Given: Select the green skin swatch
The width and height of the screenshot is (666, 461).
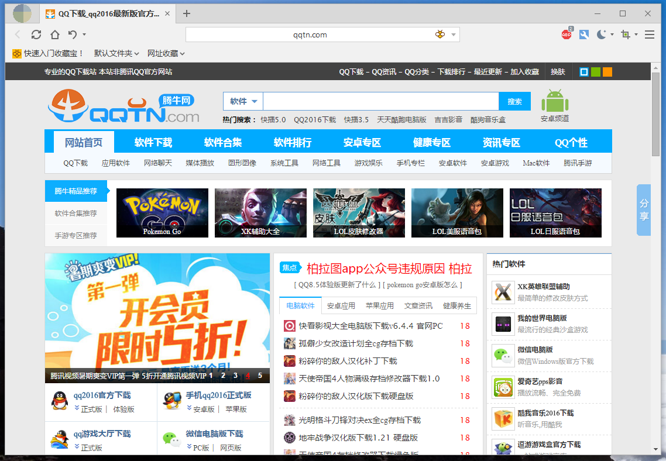Looking at the screenshot, I should coord(596,72).
